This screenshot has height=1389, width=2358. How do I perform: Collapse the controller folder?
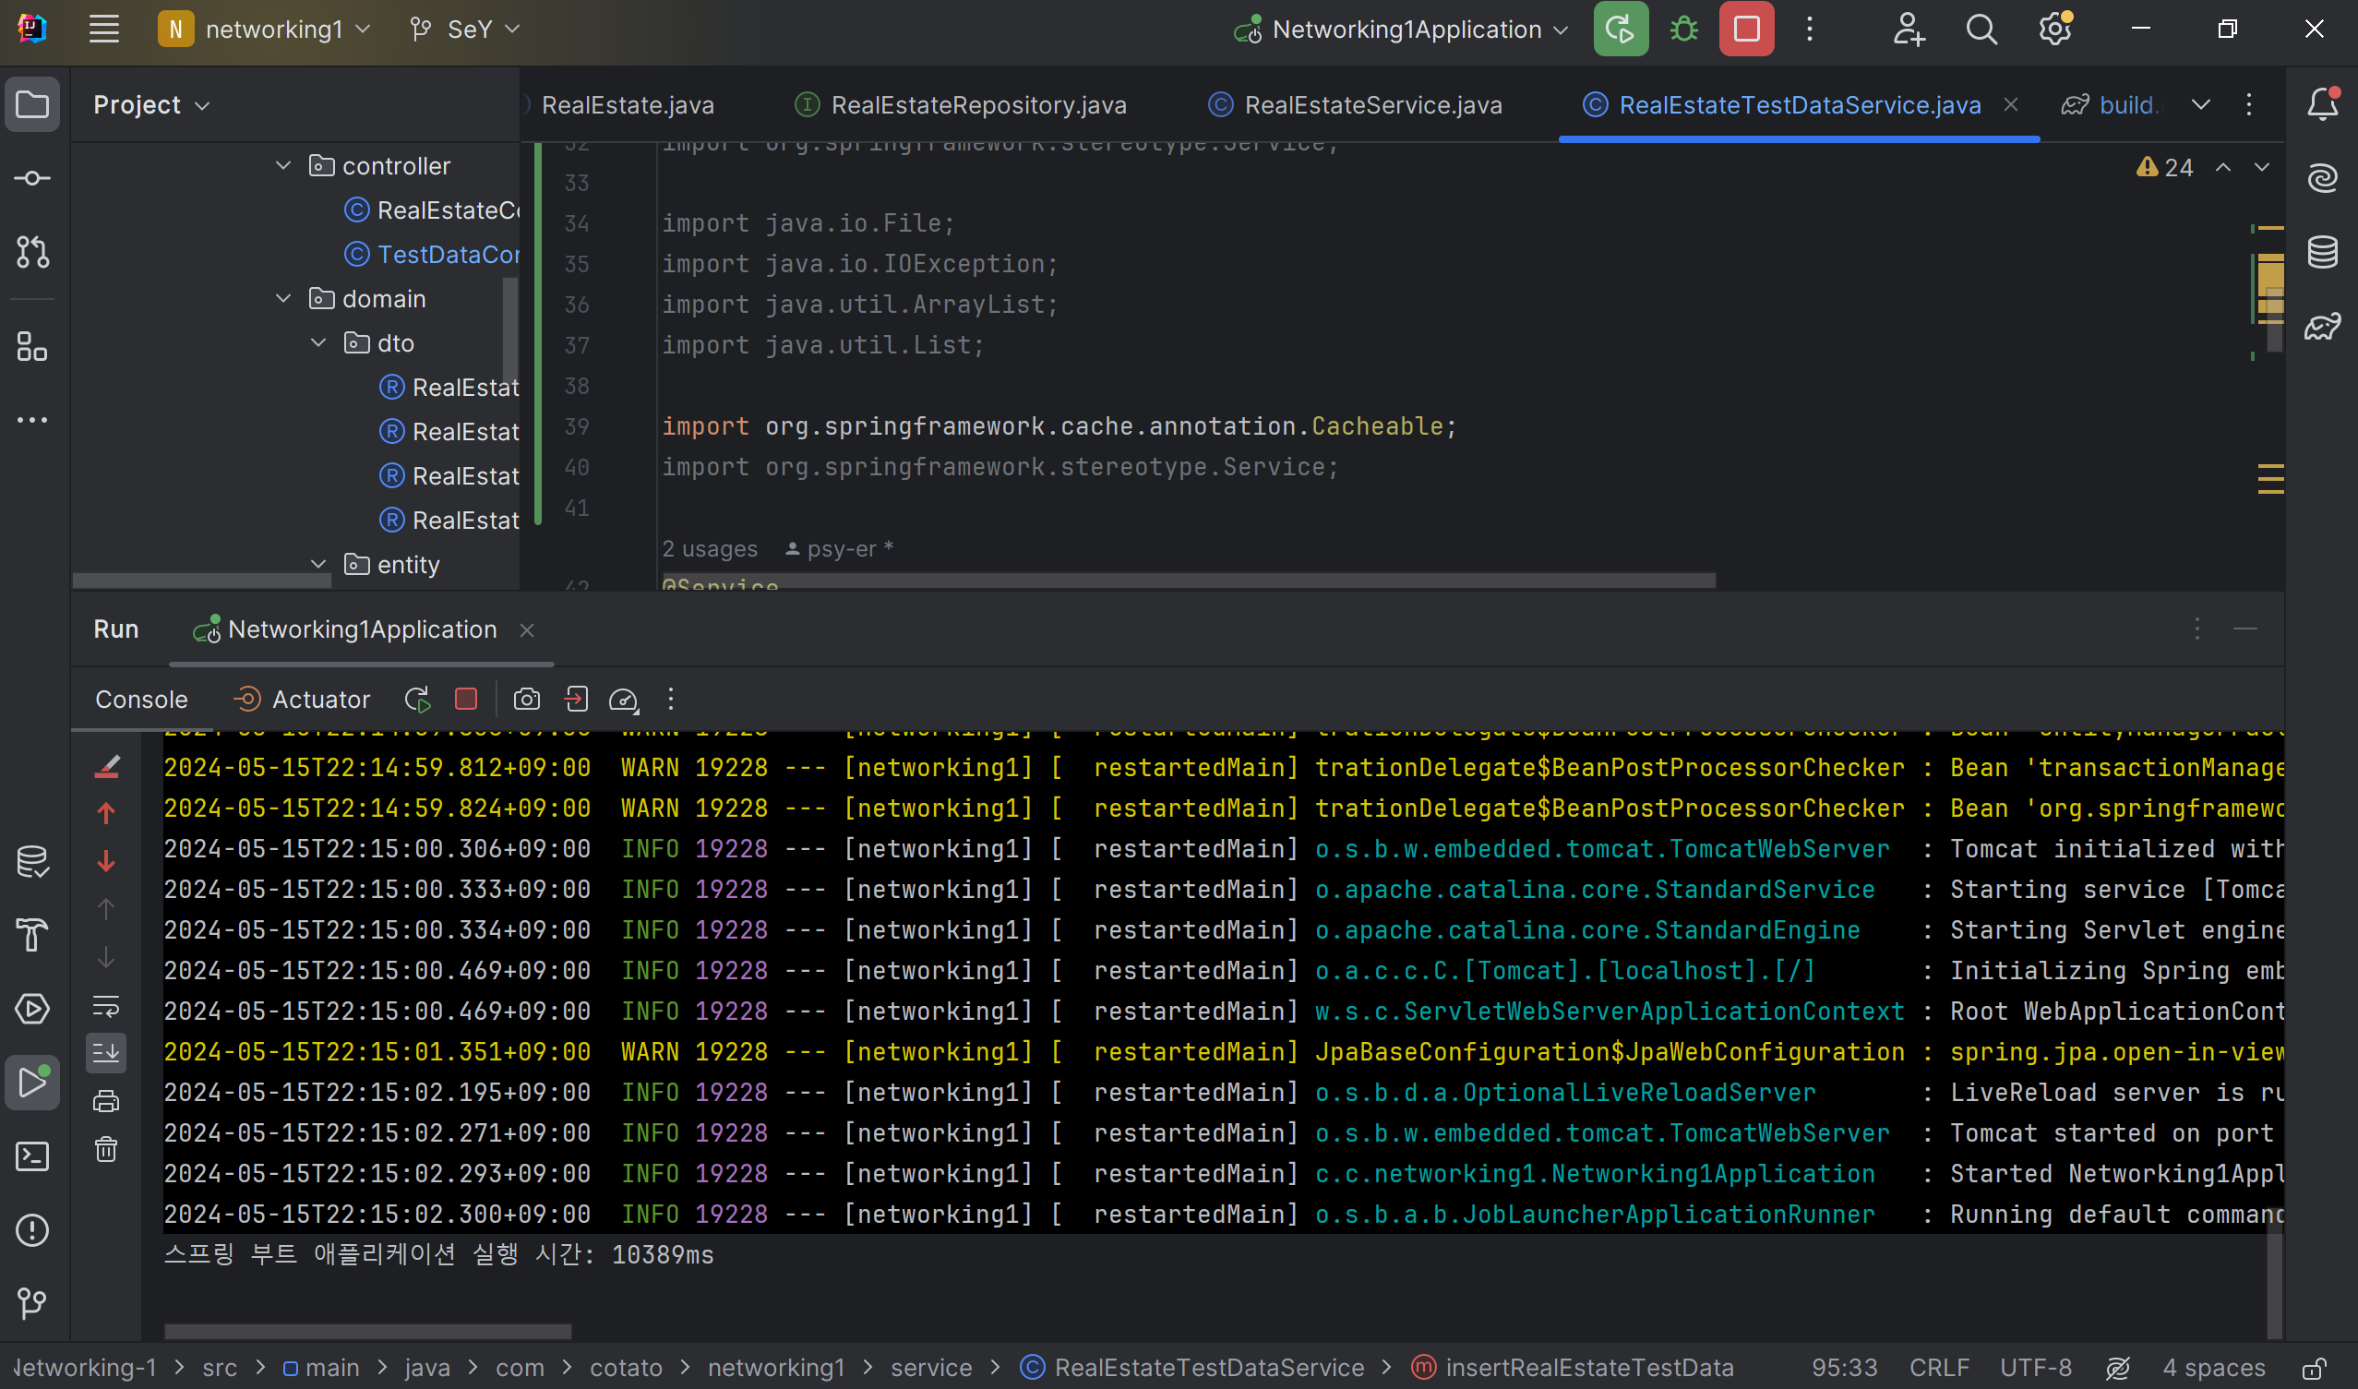pyautogui.click(x=283, y=166)
